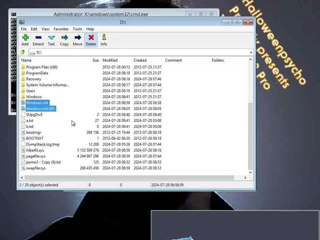The height and width of the screenshot is (240, 320).
Task: Select porno2 - Copy (6).txt file
Action: click(43, 162)
